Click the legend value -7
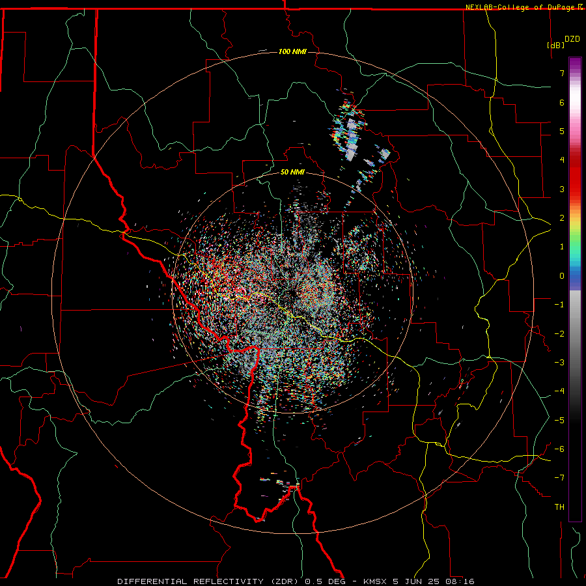This screenshot has width=586, height=586. pyautogui.click(x=559, y=478)
